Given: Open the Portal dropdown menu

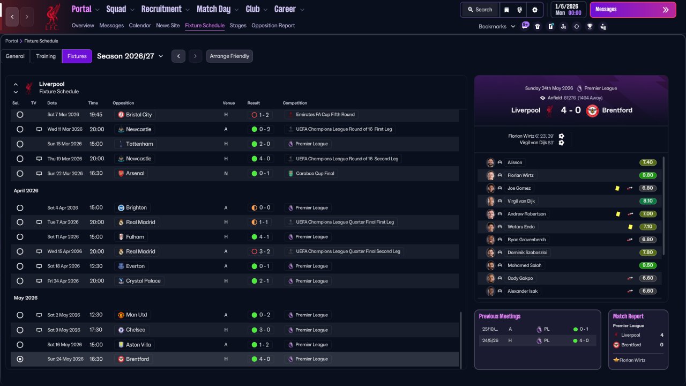Looking at the screenshot, I should click(85, 9).
